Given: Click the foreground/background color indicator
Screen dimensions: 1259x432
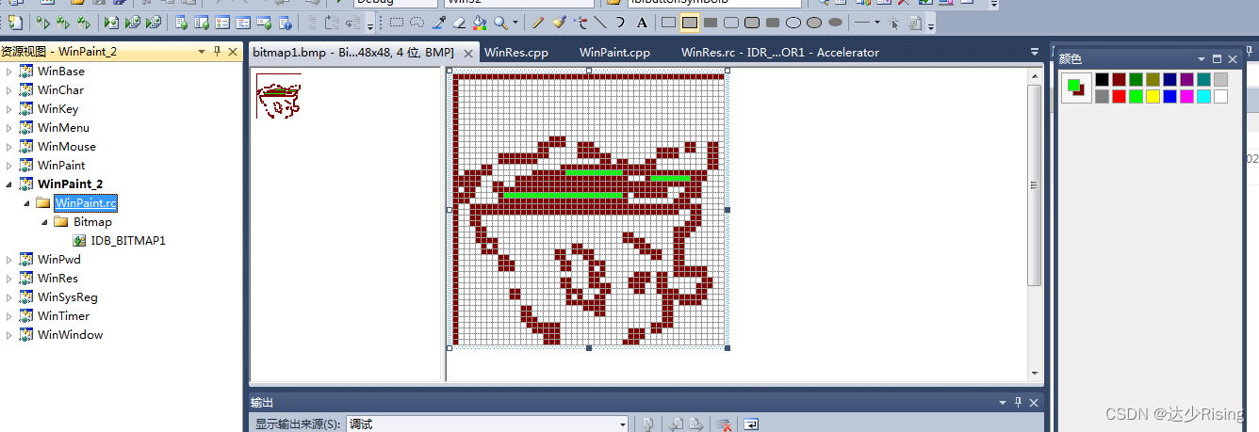Looking at the screenshot, I should (x=1075, y=88).
